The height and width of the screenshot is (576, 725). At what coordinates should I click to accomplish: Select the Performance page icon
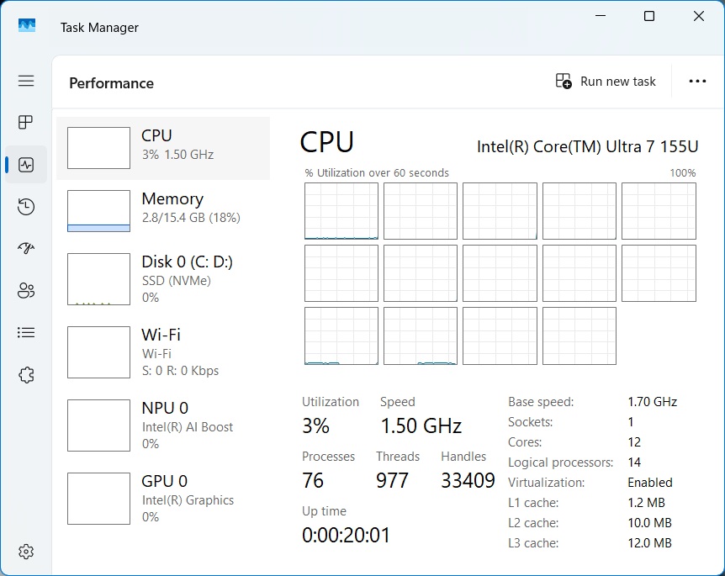click(x=26, y=165)
